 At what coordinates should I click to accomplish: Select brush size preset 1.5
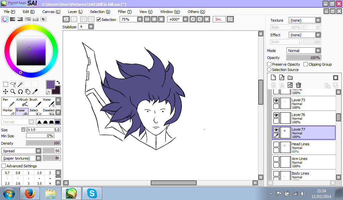pyautogui.click(x=40, y=175)
